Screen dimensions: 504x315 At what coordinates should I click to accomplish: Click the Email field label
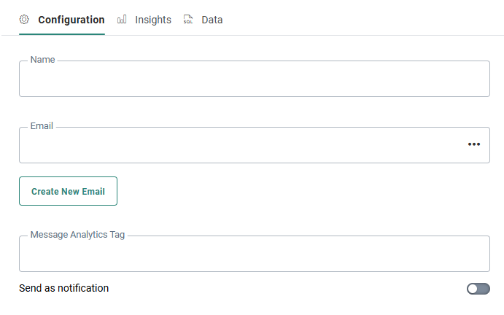click(42, 126)
